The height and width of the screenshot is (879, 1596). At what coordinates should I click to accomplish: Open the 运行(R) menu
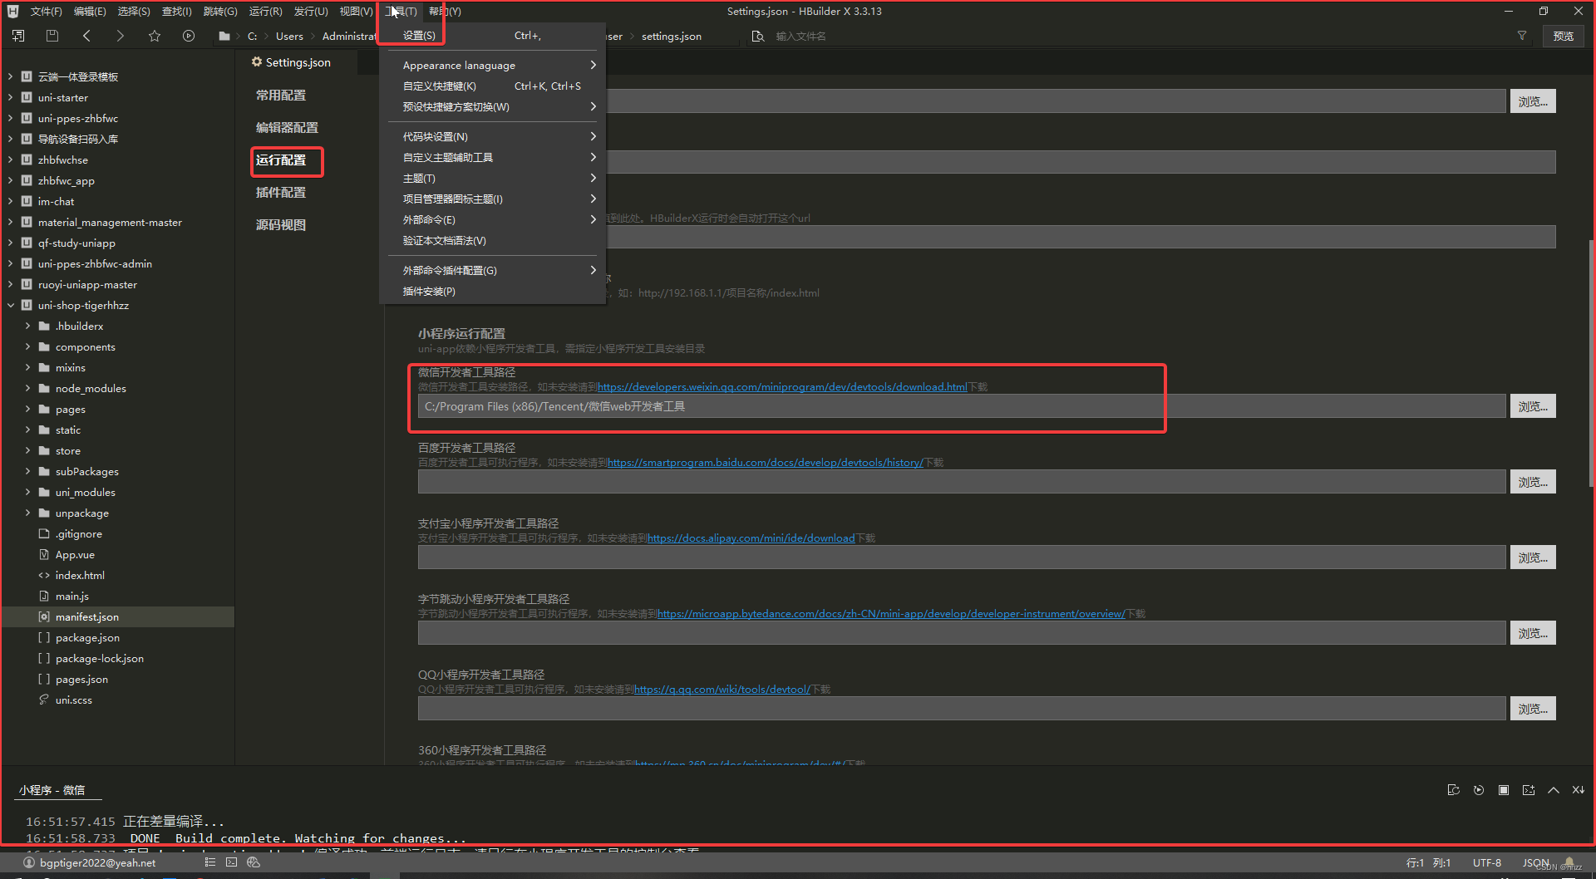click(265, 11)
